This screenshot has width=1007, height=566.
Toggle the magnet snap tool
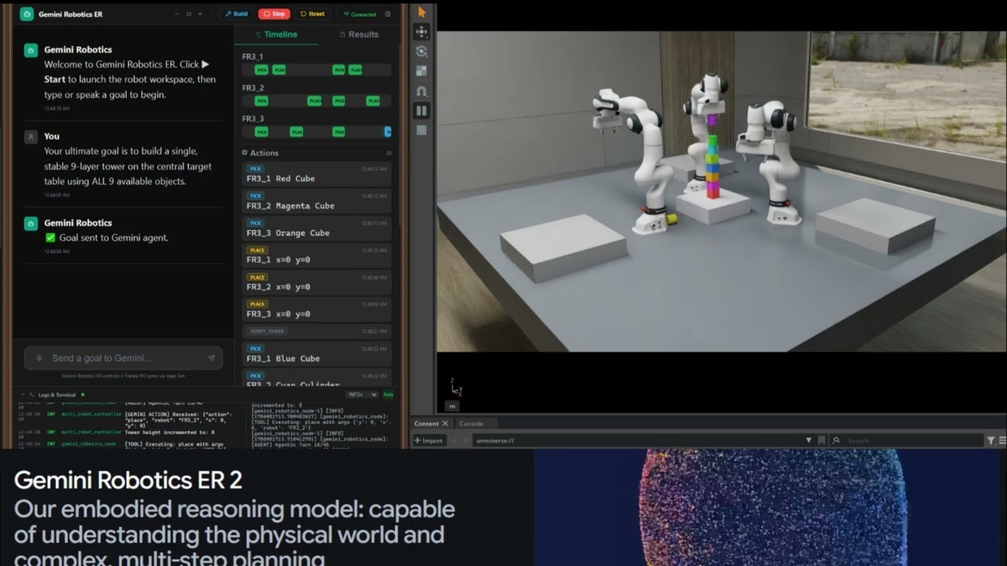pyautogui.click(x=422, y=91)
